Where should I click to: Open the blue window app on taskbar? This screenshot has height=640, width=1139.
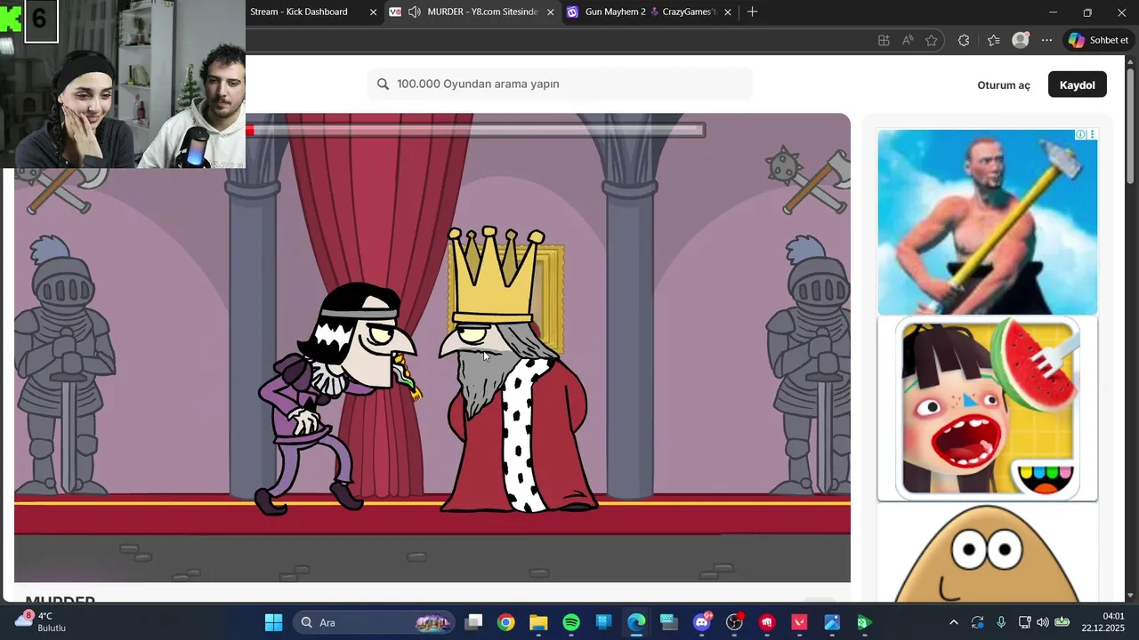(x=603, y=622)
